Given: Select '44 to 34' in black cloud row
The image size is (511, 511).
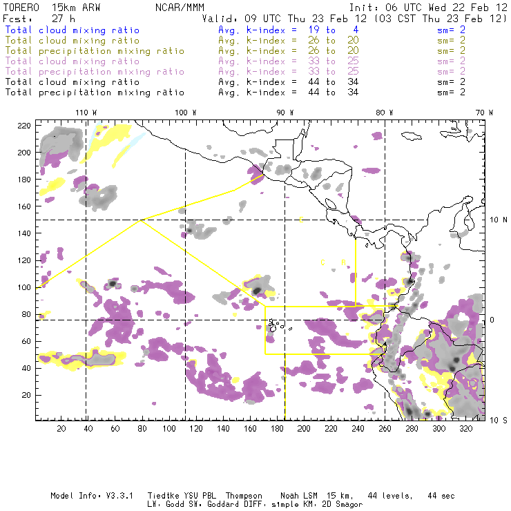Looking at the screenshot, I should click(334, 82).
